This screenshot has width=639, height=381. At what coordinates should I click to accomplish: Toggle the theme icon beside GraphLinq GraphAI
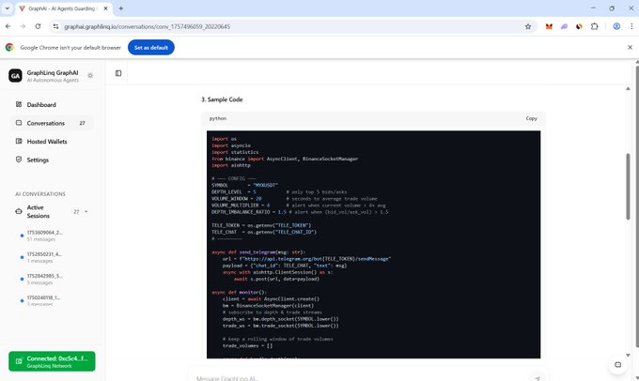pos(90,74)
